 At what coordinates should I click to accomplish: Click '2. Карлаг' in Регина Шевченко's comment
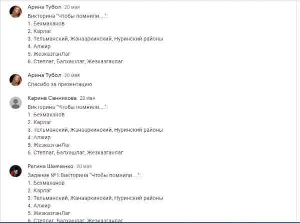(40, 190)
